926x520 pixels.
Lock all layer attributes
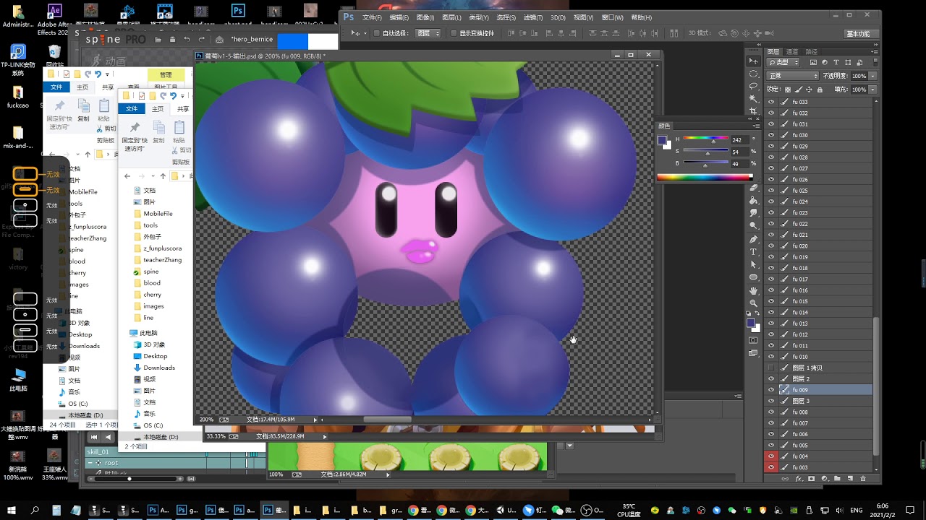[820, 90]
